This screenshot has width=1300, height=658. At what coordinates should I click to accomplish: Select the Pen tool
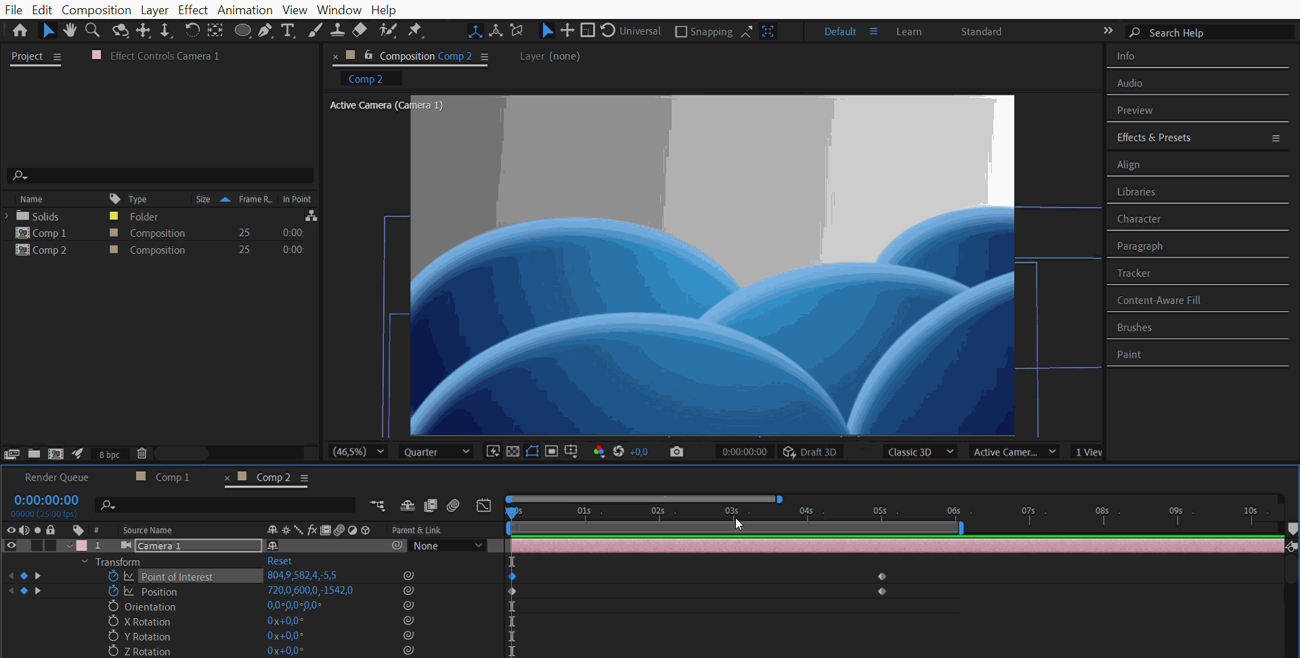coord(265,30)
